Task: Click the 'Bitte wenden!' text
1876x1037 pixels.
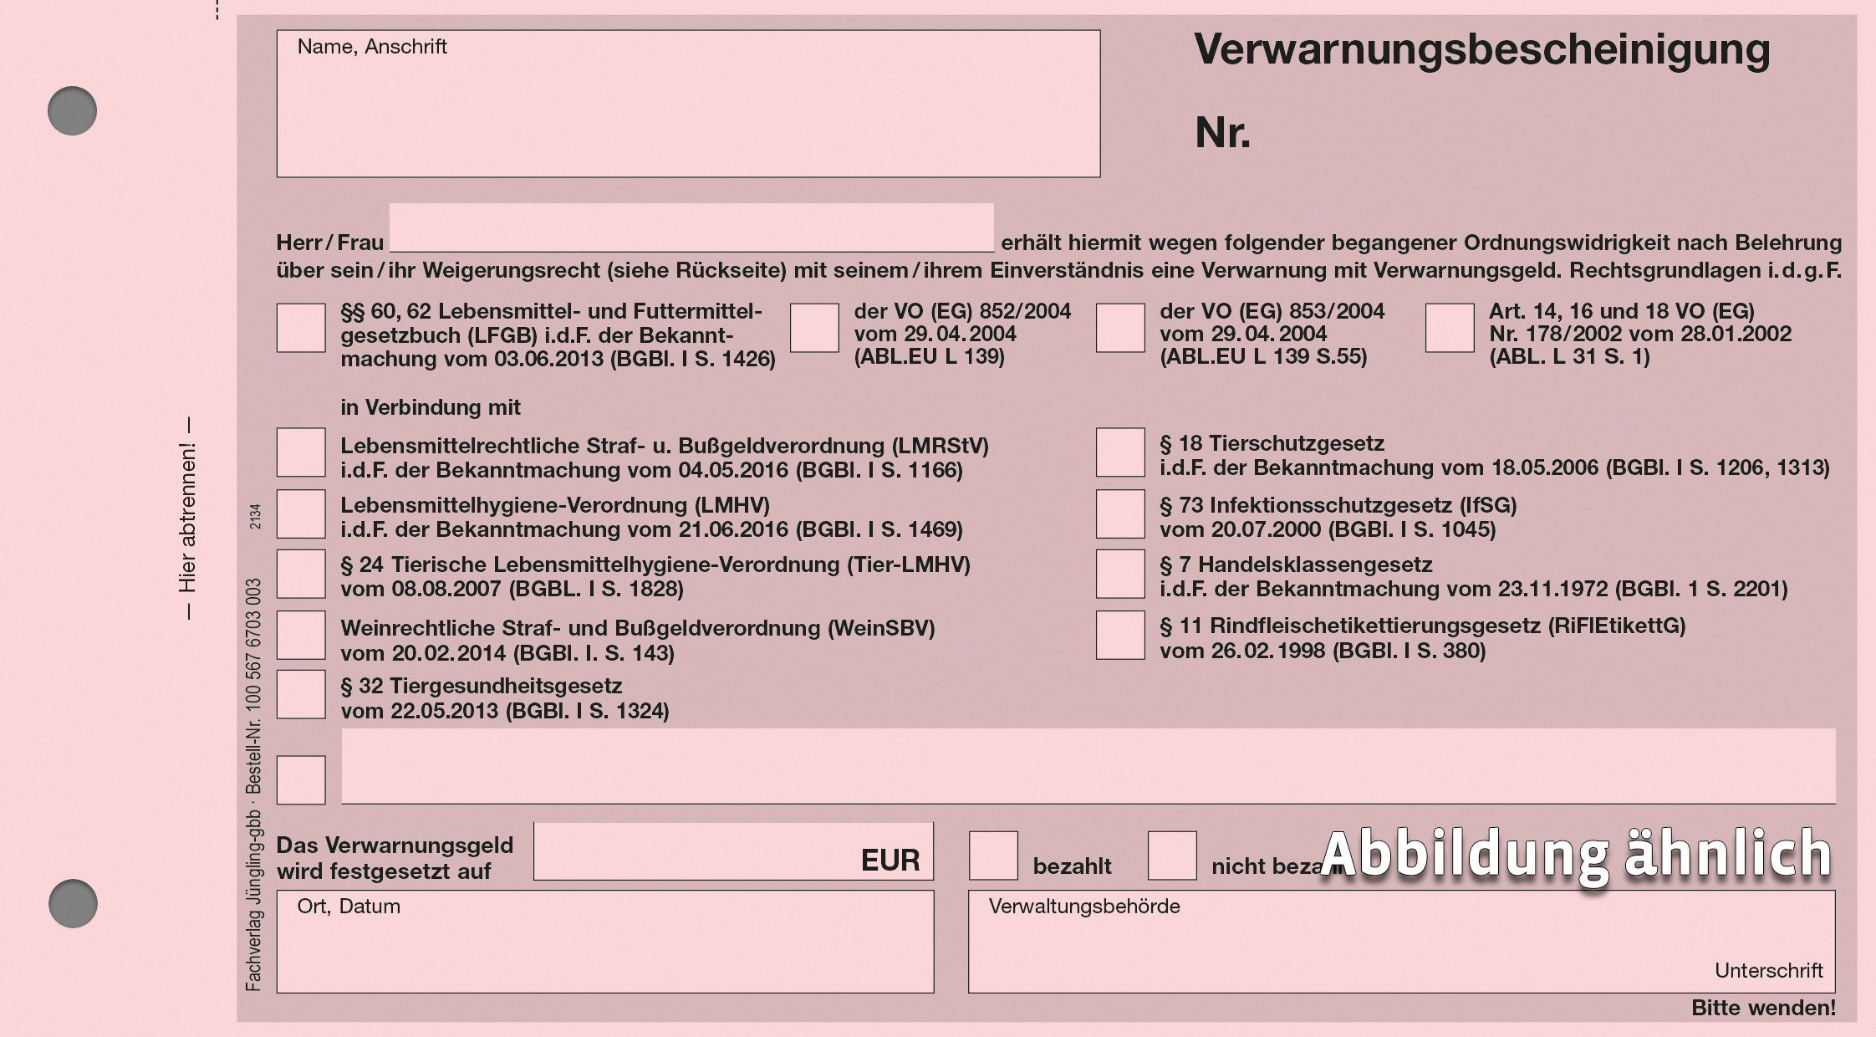Action: (1763, 1008)
